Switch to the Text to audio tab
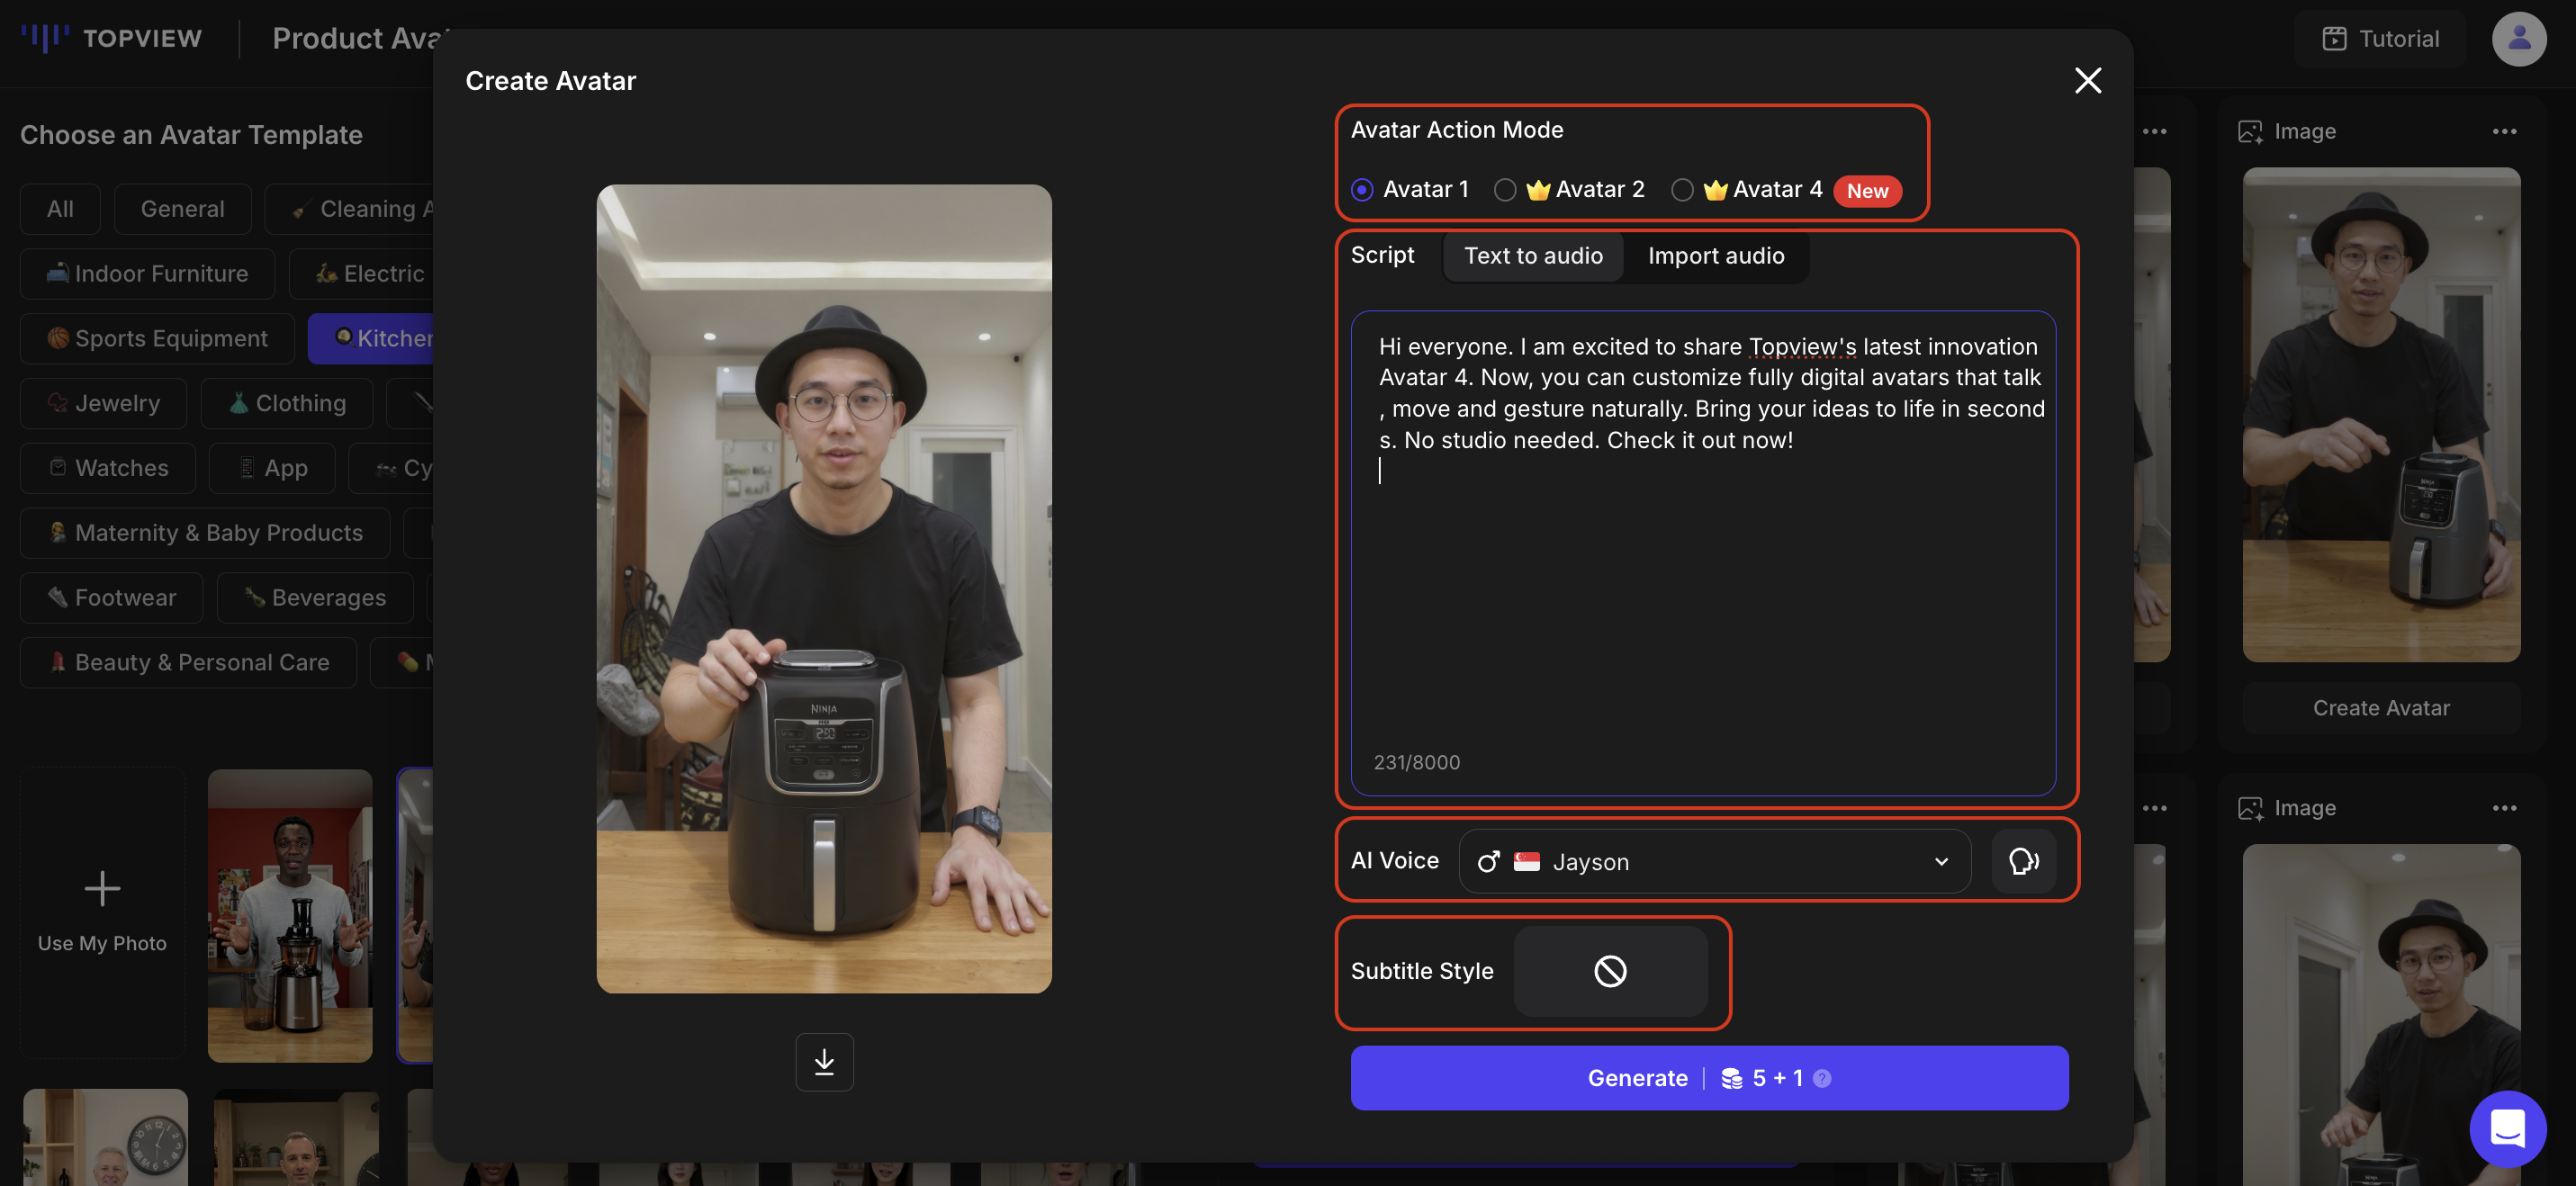The height and width of the screenshot is (1186, 2576). tap(1533, 255)
